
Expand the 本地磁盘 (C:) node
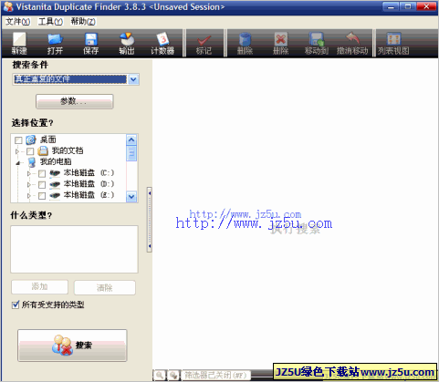[x=29, y=173]
